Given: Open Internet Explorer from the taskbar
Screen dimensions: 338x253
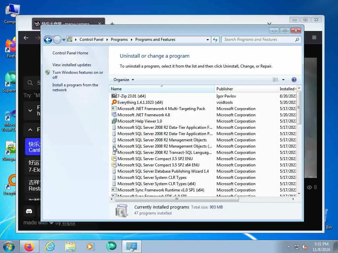Looking at the screenshot, I should coord(50,246).
